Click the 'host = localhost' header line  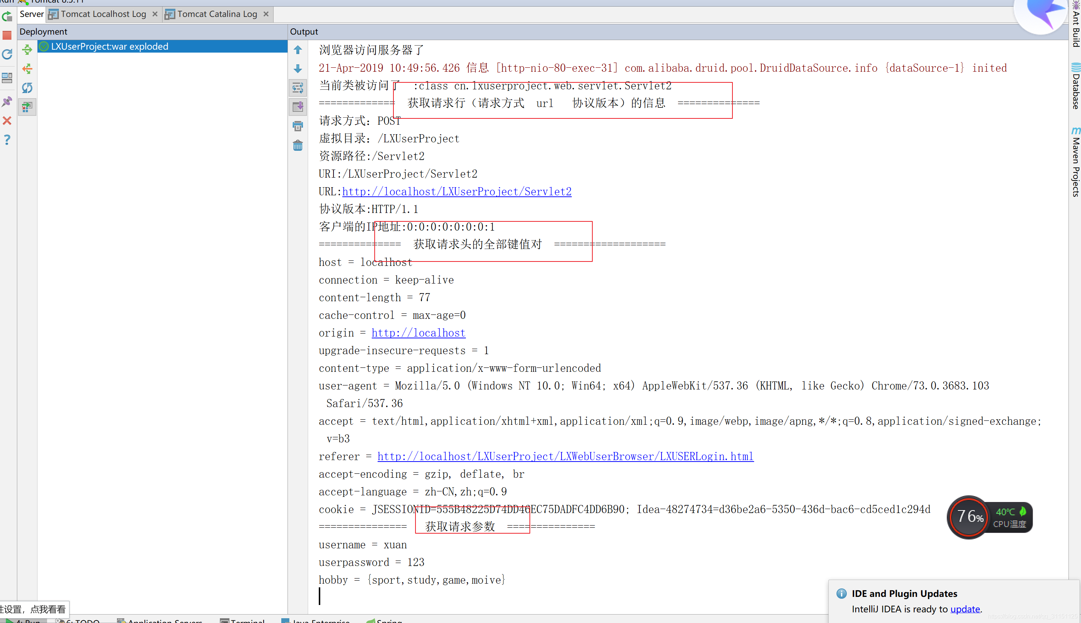click(x=365, y=262)
